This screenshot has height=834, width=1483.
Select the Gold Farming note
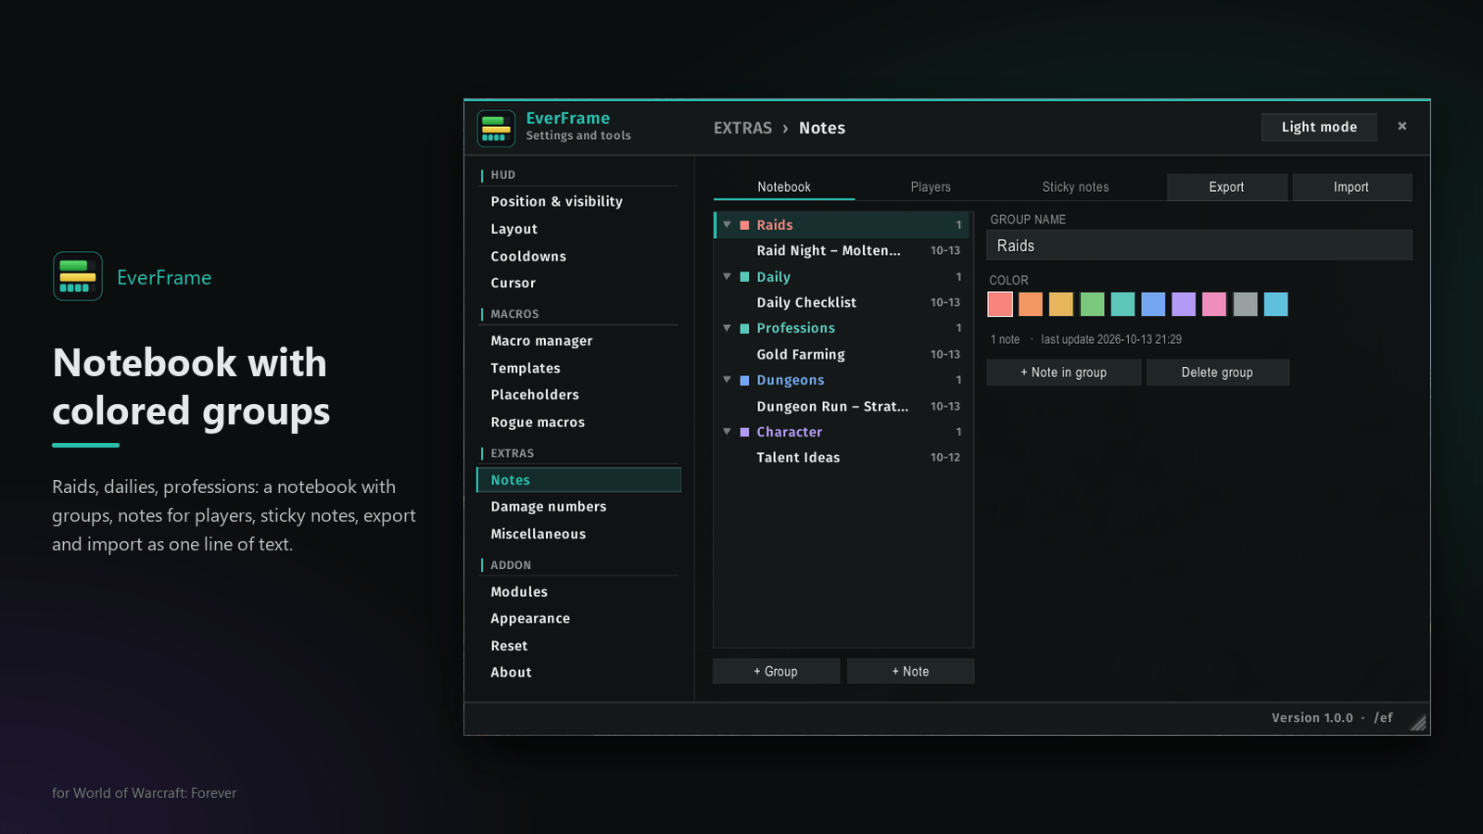pyautogui.click(x=842, y=355)
